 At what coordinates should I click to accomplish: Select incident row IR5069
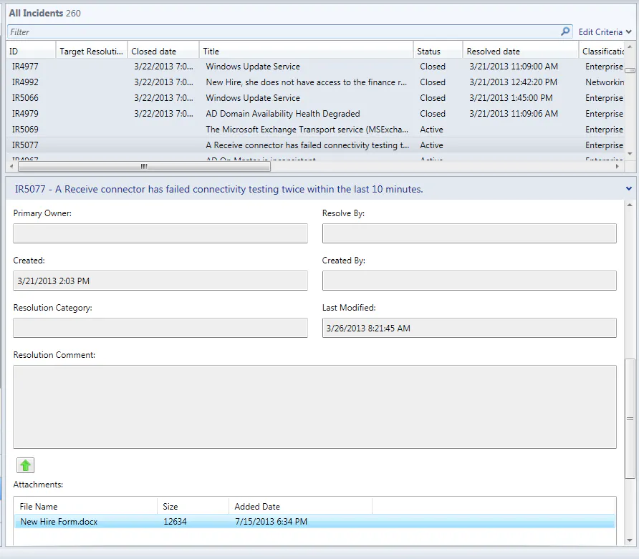[315, 130]
